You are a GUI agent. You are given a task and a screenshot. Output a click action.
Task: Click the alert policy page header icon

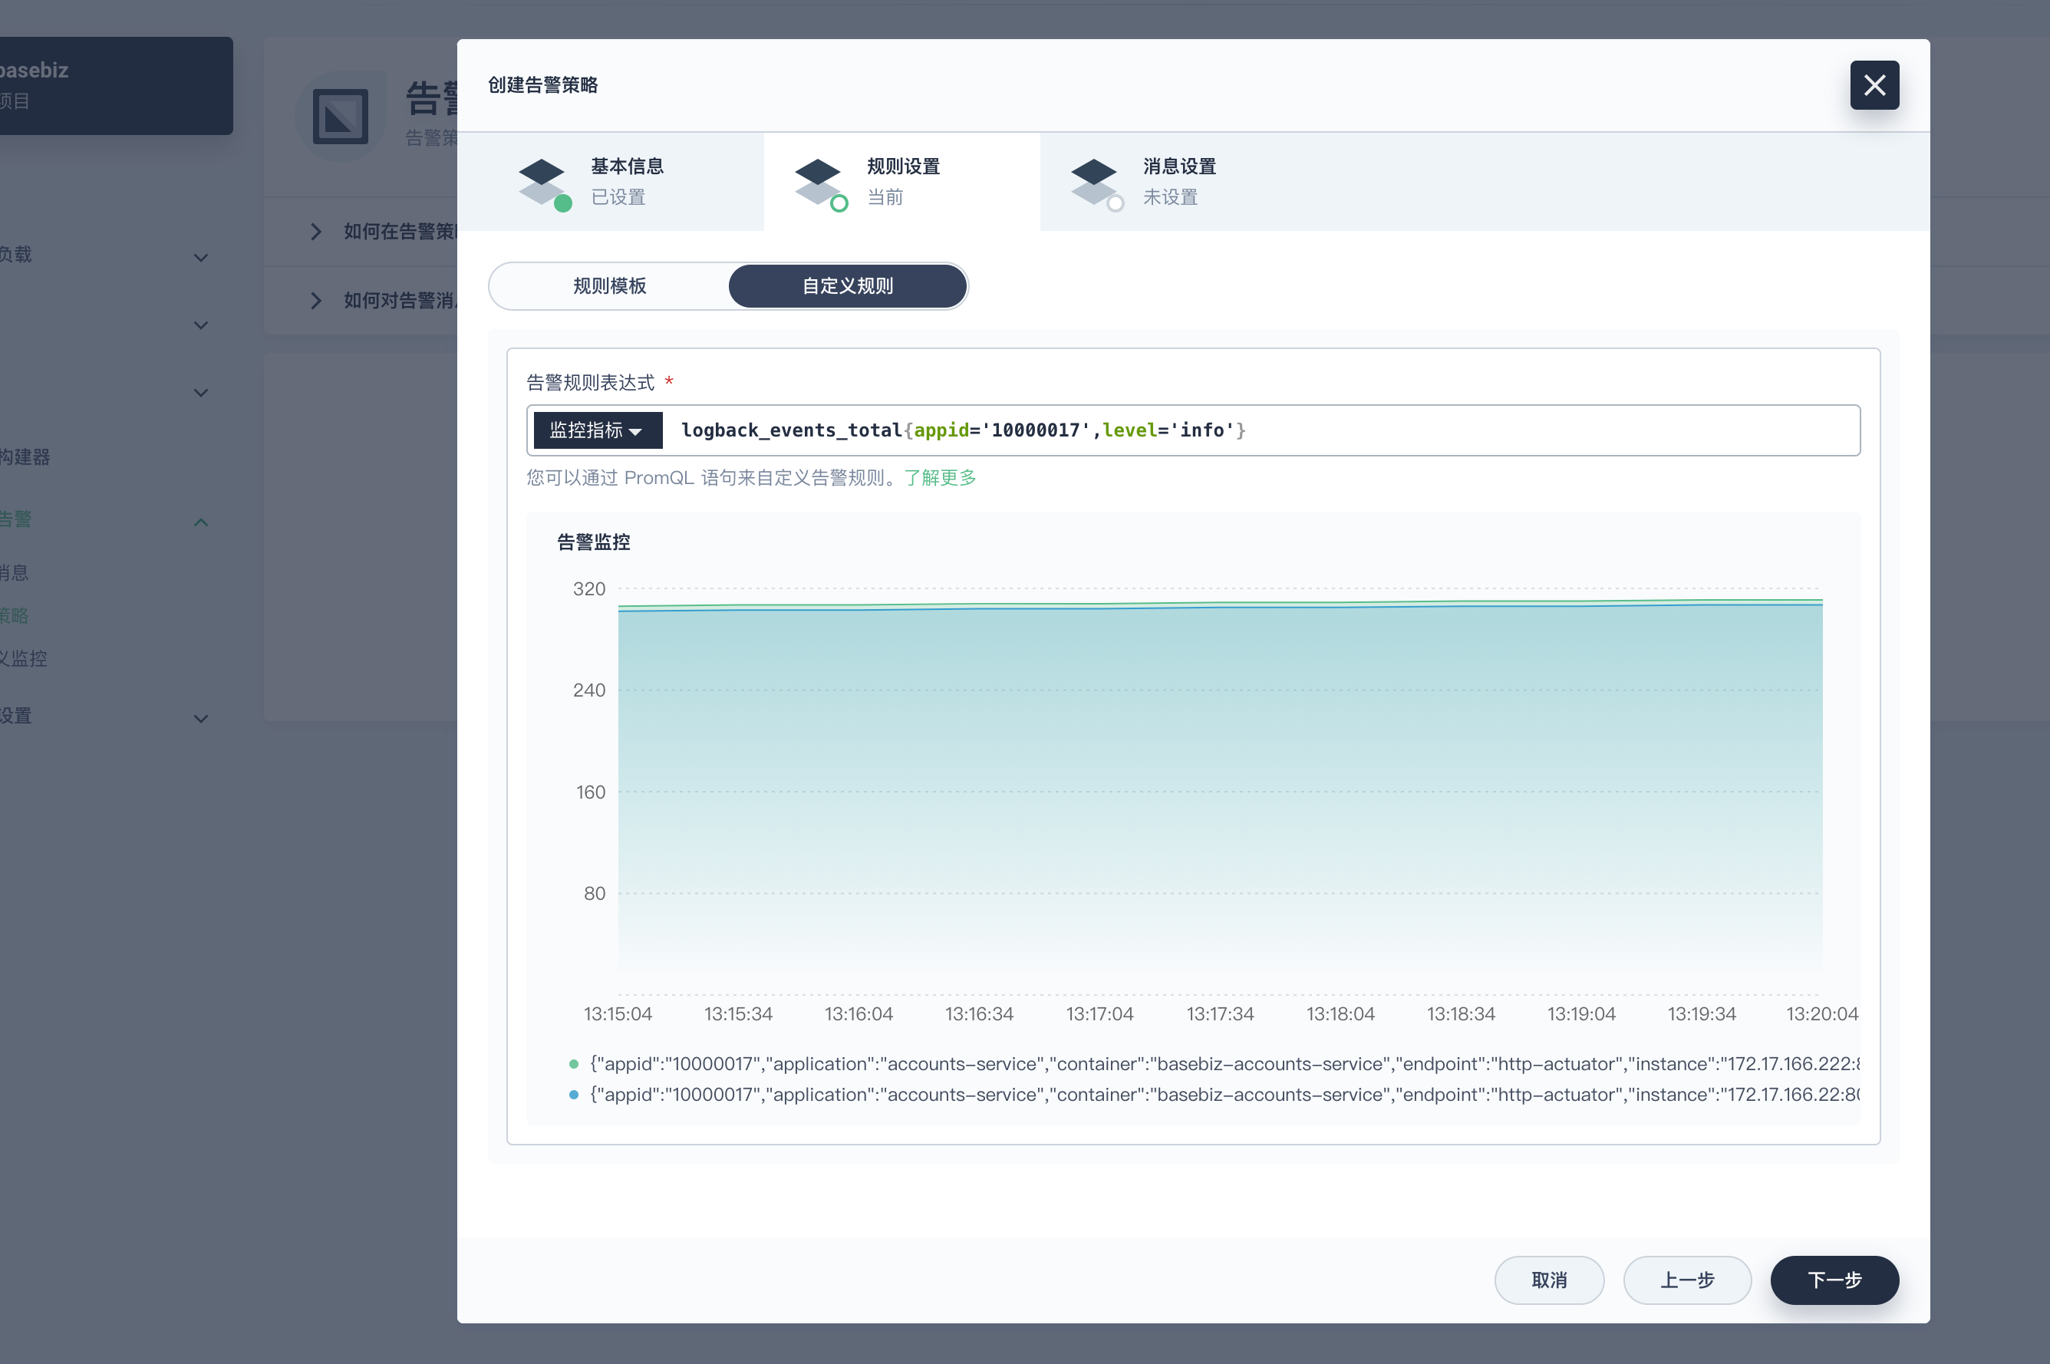click(x=340, y=116)
